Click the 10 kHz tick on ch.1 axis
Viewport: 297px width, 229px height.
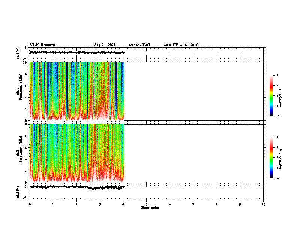(25, 62)
